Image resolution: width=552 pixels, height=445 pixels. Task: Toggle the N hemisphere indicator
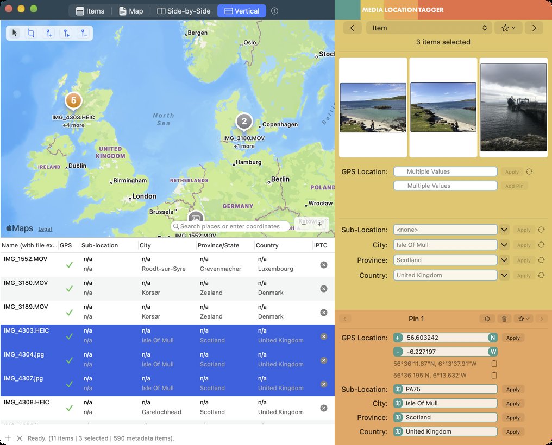tap(492, 338)
